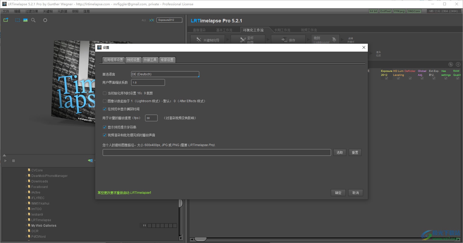This screenshot has width=463, height=243.
Task: Open the preferred language dropdown DE (Deutsch)
Action: pos(165,74)
